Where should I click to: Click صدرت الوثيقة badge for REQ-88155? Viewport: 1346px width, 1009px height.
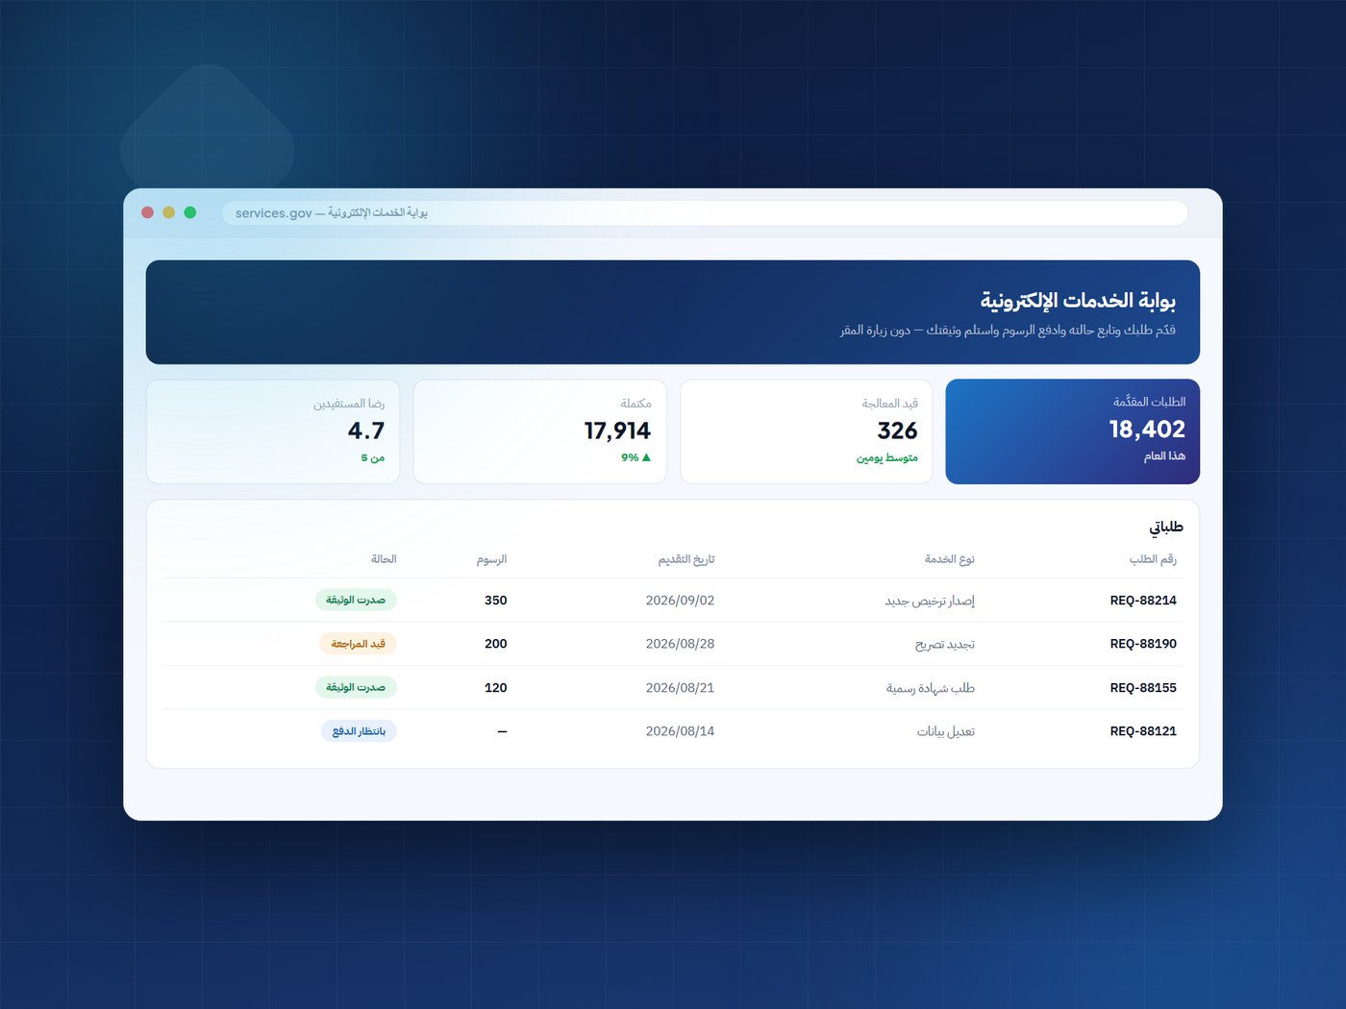pos(356,688)
